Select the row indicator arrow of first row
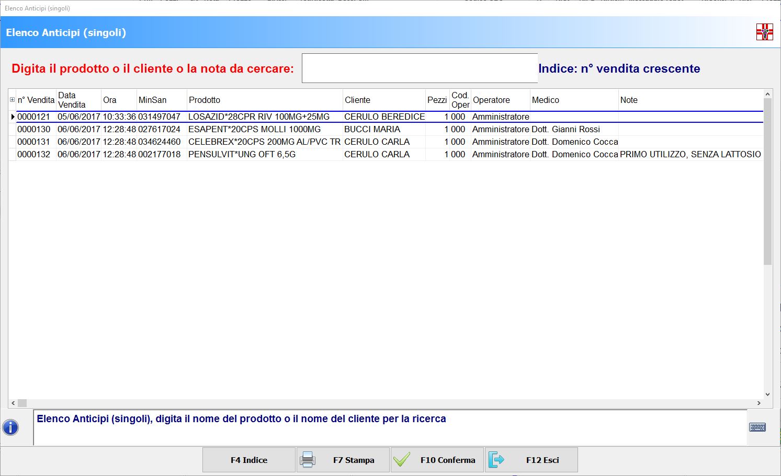This screenshot has height=476, width=781. tap(13, 117)
